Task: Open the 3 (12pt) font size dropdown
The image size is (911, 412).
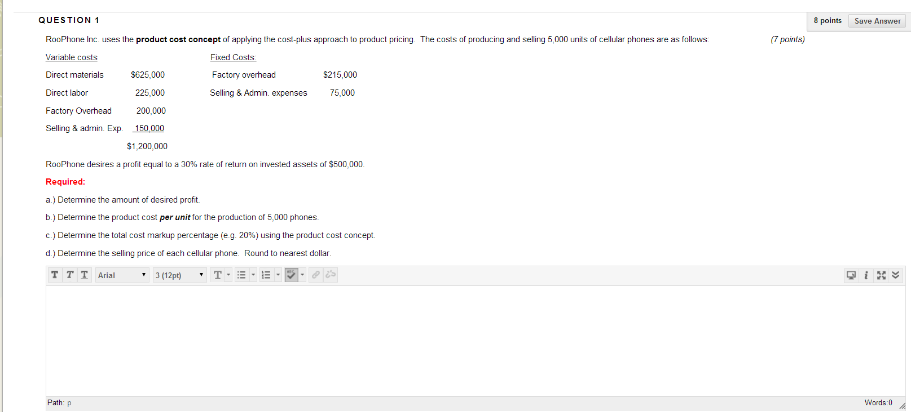Action: click(x=179, y=275)
